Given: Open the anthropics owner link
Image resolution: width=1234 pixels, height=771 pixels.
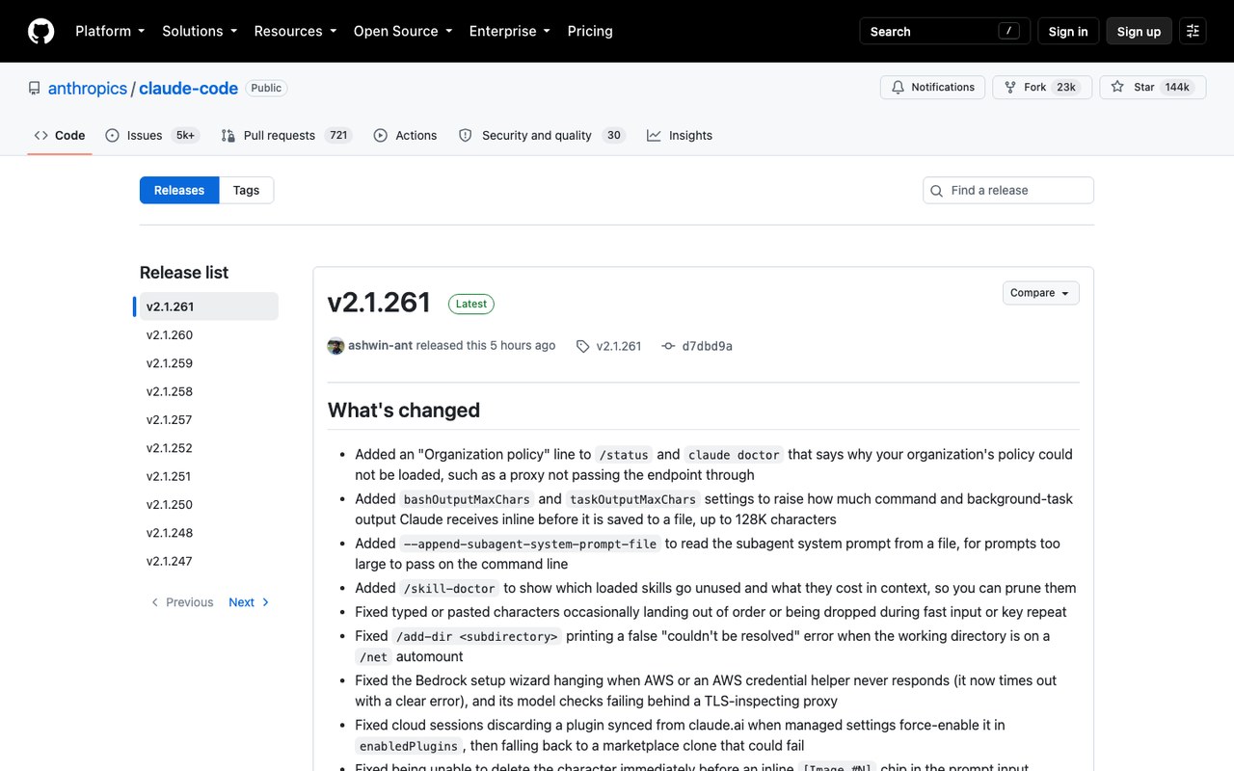Looking at the screenshot, I should click(x=88, y=88).
